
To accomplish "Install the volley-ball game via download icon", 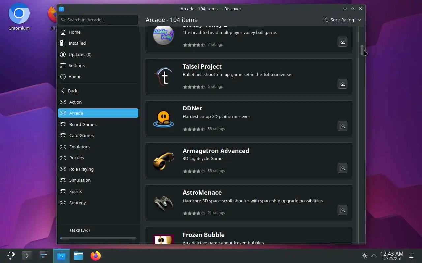I will [342, 42].
